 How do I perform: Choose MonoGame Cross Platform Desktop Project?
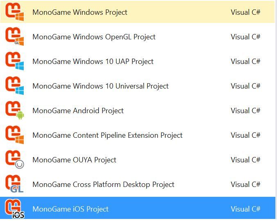pos(104,185)
